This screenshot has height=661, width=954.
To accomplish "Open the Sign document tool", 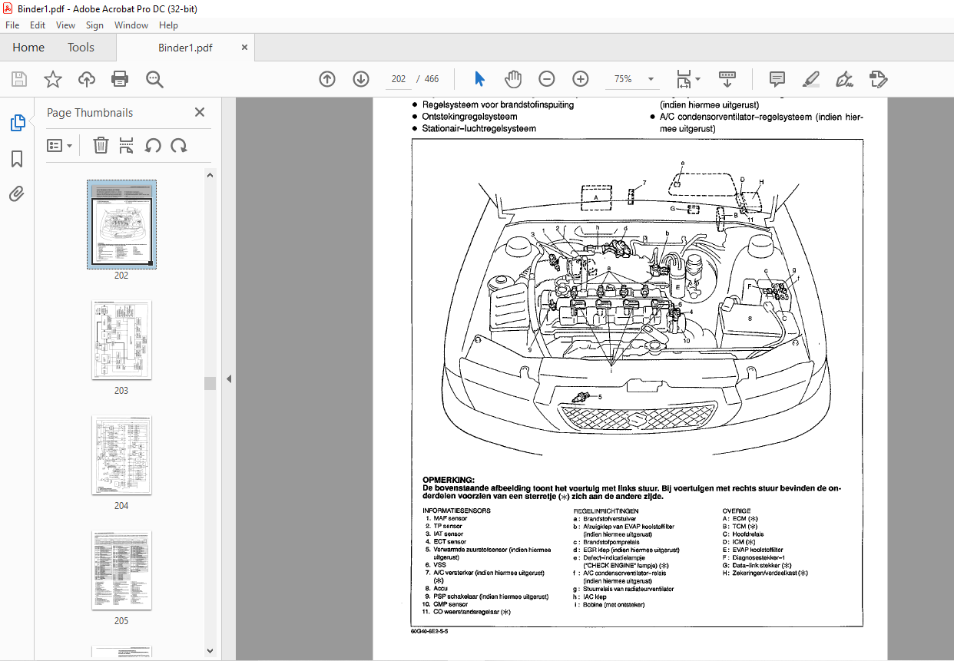I will [x=845, y=79].
